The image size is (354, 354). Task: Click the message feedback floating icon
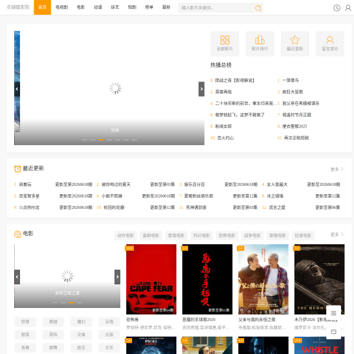click(x=333, y=332)
